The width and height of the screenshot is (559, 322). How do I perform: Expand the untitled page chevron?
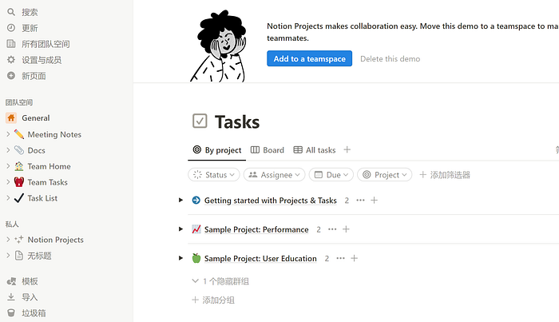(x=8, y=256)
